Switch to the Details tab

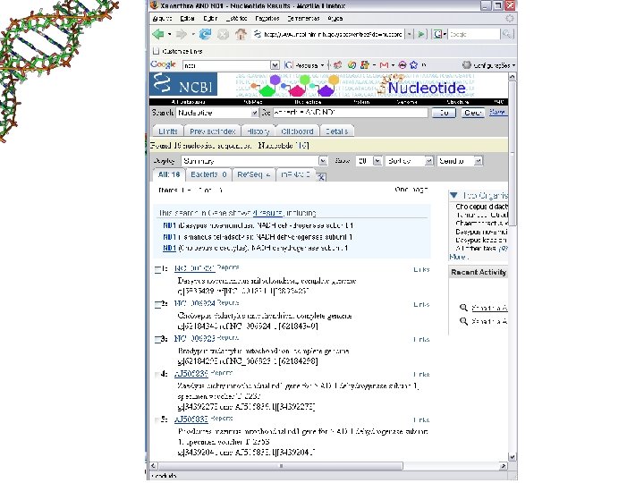[336, 131]
